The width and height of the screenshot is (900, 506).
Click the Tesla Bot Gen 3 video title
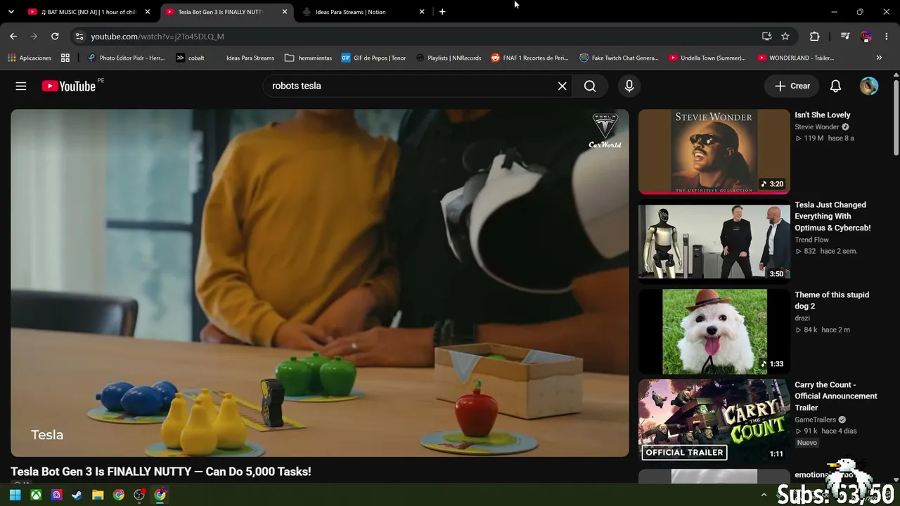click(x=161, y=472)
